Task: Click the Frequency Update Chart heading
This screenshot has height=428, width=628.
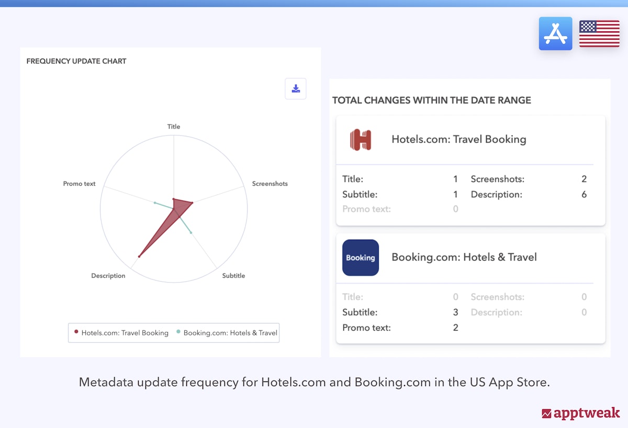Action: pyautogui.click(x=76, y=61)
